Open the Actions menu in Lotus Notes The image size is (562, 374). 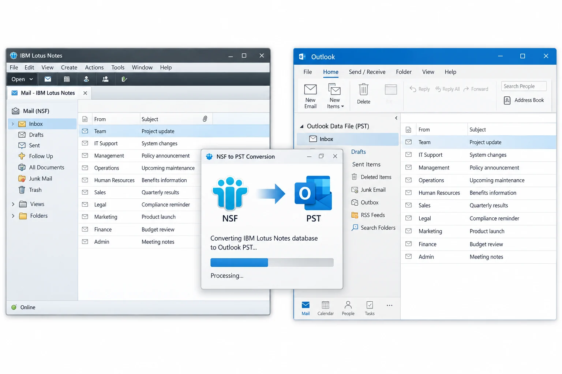[x=94, y=67]
